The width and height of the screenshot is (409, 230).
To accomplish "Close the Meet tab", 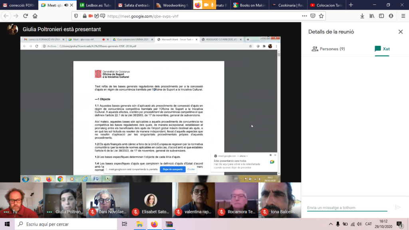I will 71,5.
